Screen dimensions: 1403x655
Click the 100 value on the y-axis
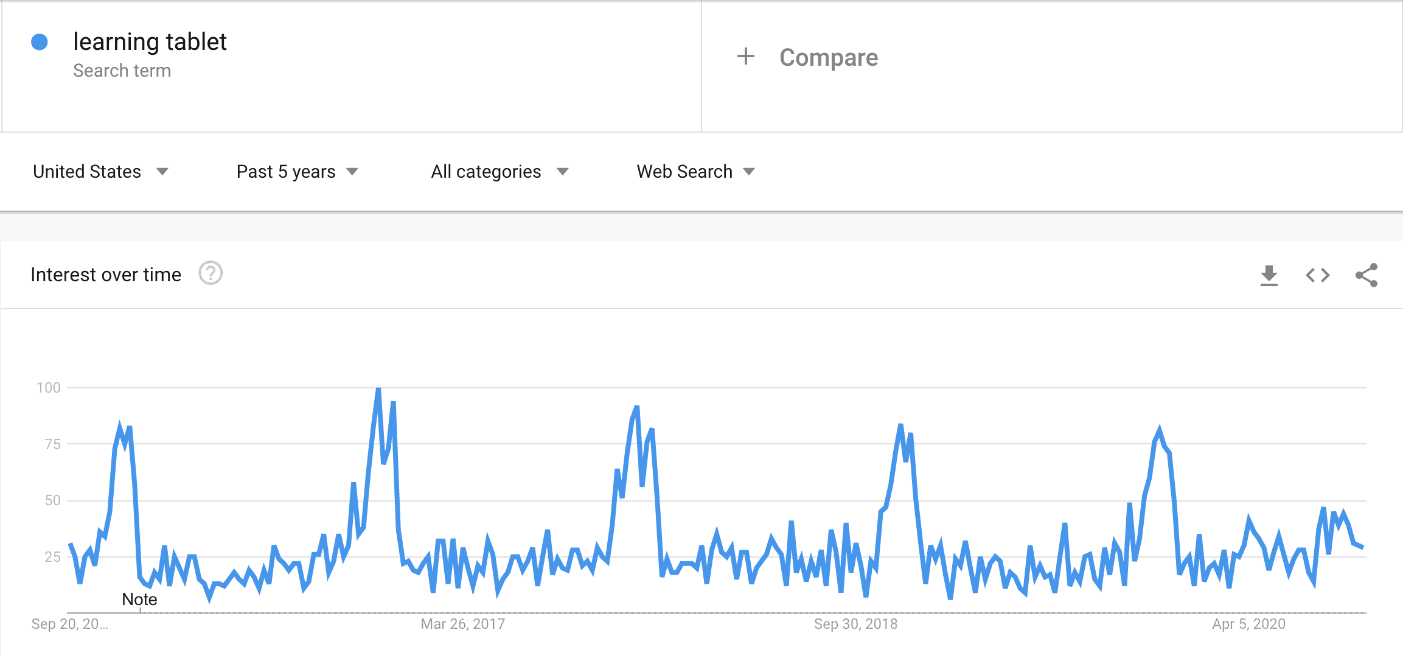pos(49,388)
